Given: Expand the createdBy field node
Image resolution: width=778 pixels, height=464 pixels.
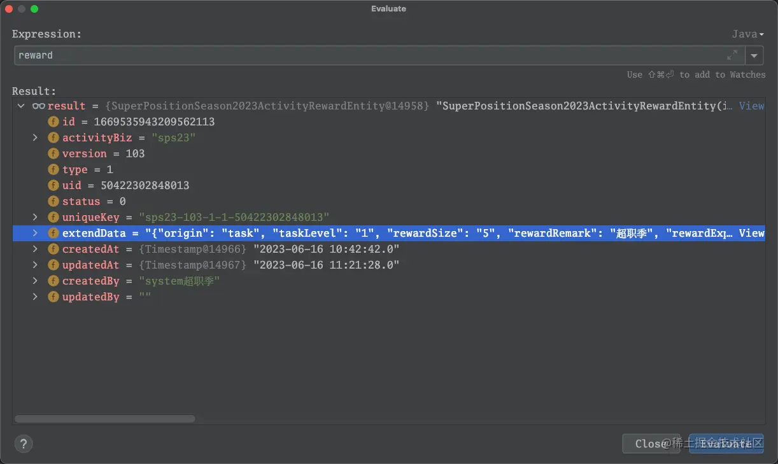Looking at the screenshot, I should tap(36, 281).
